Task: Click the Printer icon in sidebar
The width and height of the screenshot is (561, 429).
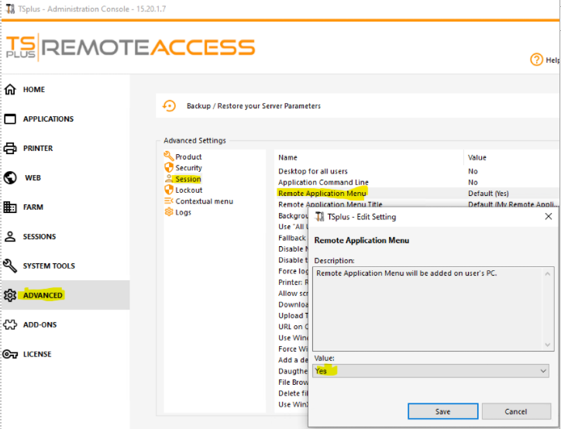Action: point(10,149)
